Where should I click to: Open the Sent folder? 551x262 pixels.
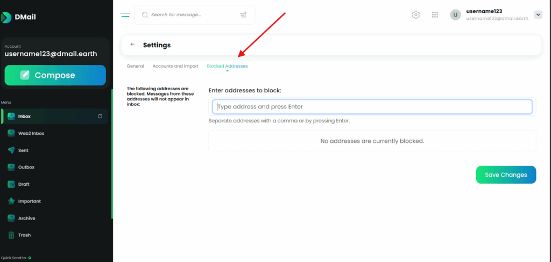[23, 150]
